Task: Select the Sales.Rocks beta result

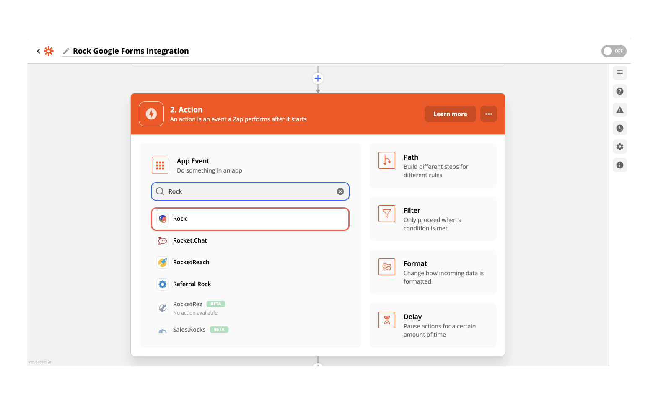Action: click(x=250, y=330)
